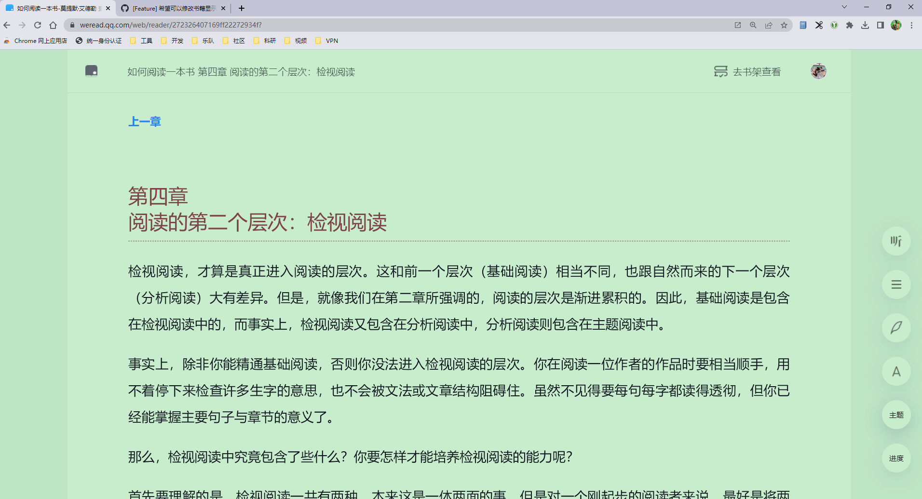The width and height of the screenshot is (922, 499).
Task: Click the 上一章 previous chapter link
Action: pos(144,121)
